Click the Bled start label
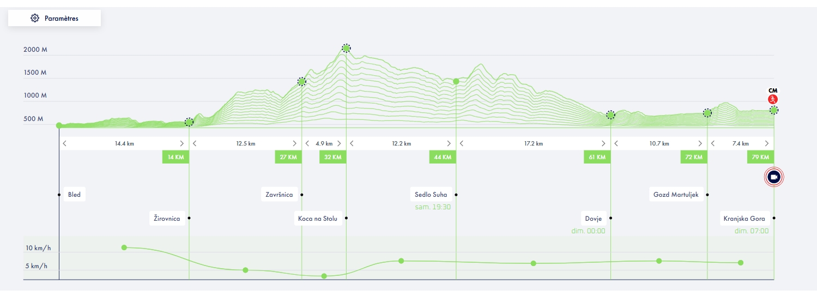This screenshot has width=817, height=296. tap(74, 194)
